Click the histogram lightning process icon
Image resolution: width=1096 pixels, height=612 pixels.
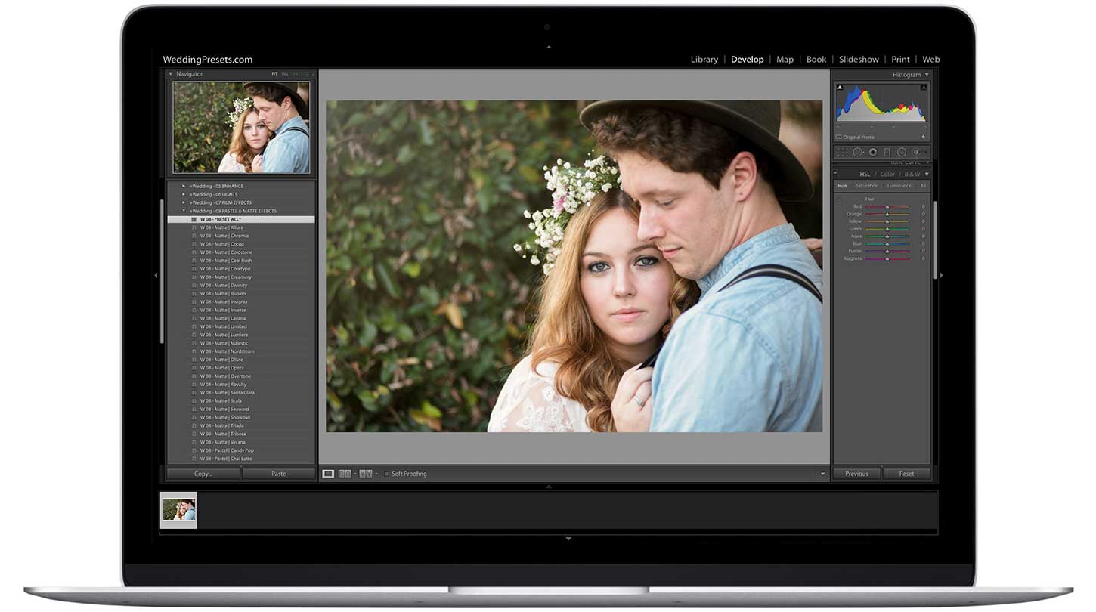923,137
